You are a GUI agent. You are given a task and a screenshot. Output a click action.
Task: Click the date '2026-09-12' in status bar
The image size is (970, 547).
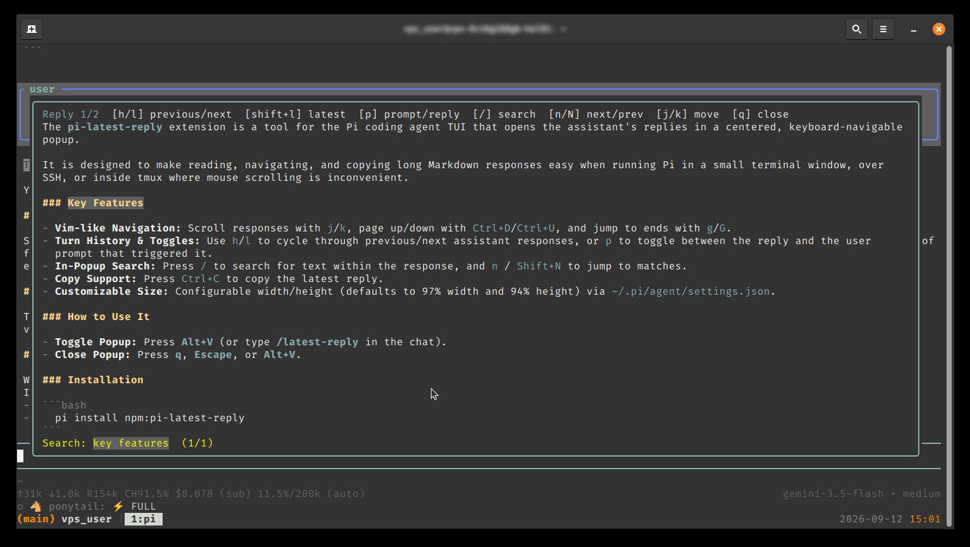[x=871, y=519]
